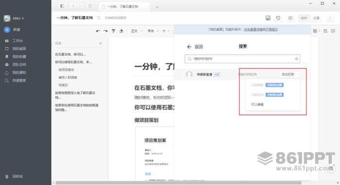
Task: Jump to outline item 写简历
Action: pyautogui.click(x=63, y=85)
